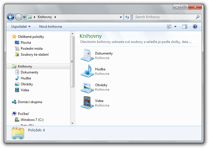Select Hudba in the navigation tree
This screenshot has height=148, width=209.
coord(26,78)
